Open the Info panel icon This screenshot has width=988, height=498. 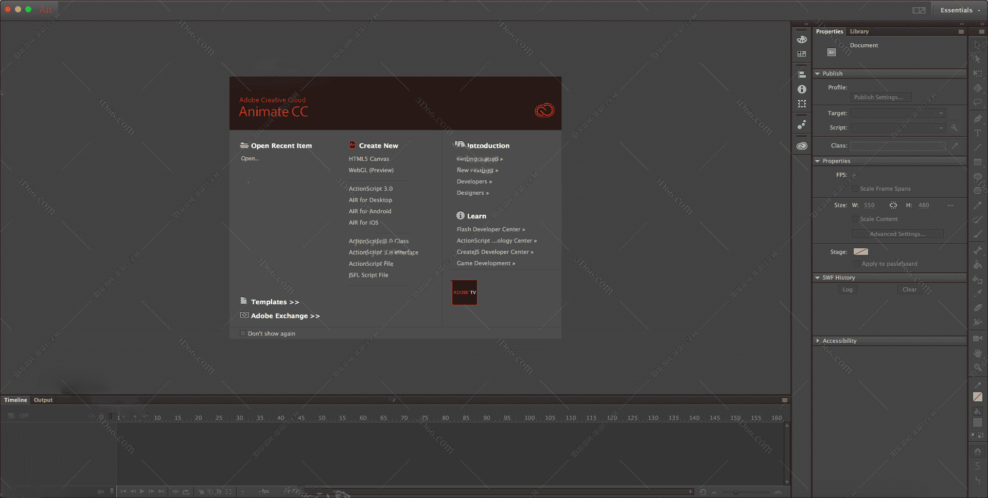click(x=802, y=89)
